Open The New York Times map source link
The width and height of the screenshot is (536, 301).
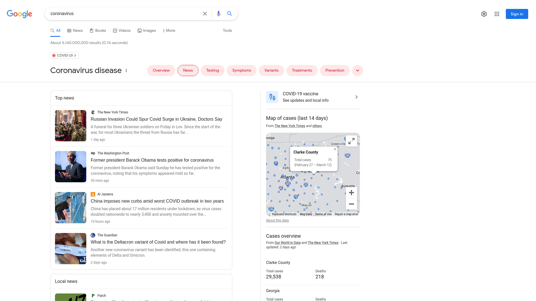[290, 126]
